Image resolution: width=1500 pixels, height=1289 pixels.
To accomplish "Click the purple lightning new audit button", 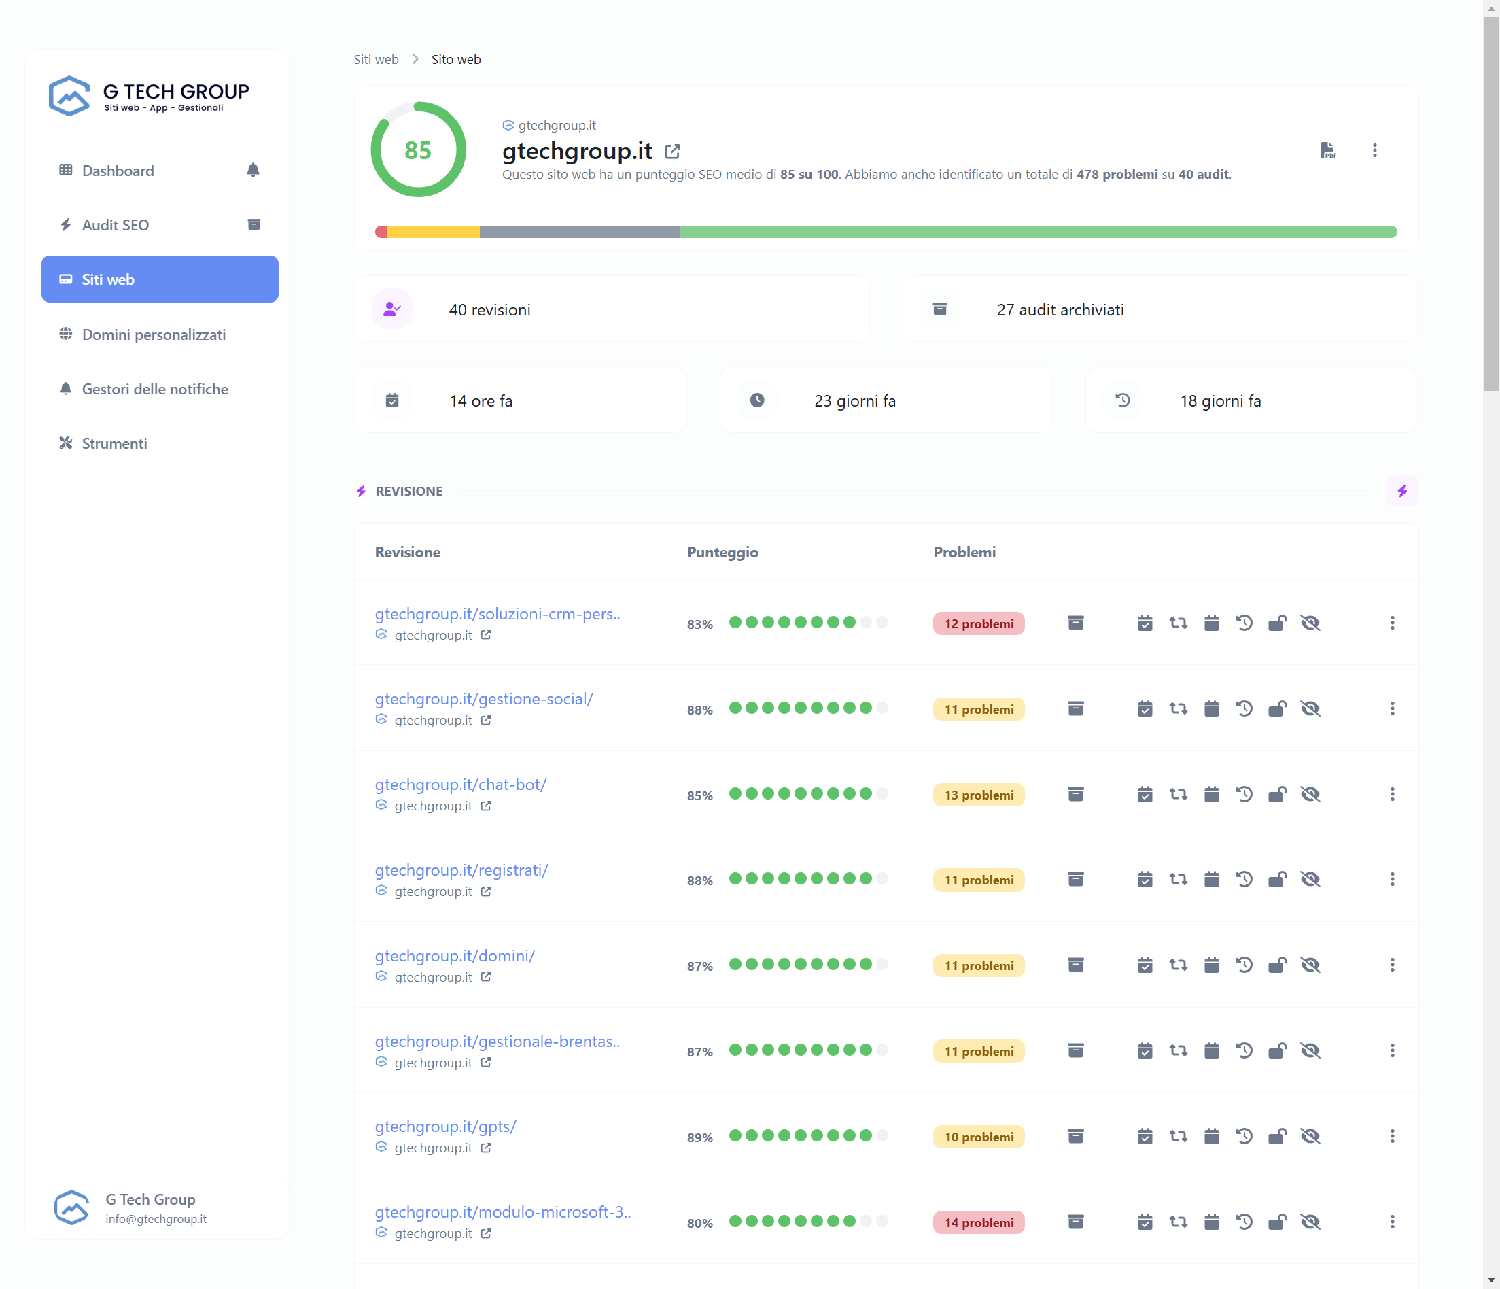I will coord(1402,491).
